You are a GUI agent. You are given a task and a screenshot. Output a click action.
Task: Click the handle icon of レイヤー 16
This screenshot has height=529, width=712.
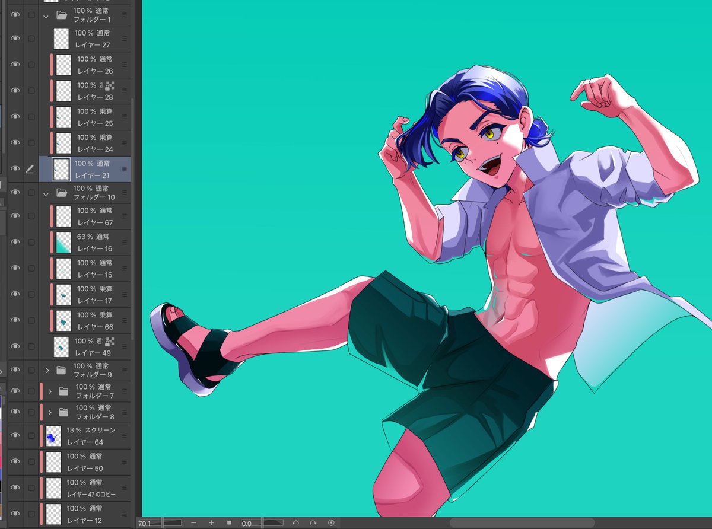(x=125, y=242)
